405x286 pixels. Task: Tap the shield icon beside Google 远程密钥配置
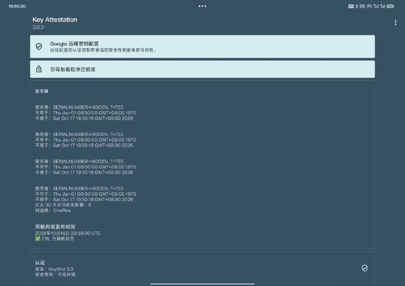39,46
